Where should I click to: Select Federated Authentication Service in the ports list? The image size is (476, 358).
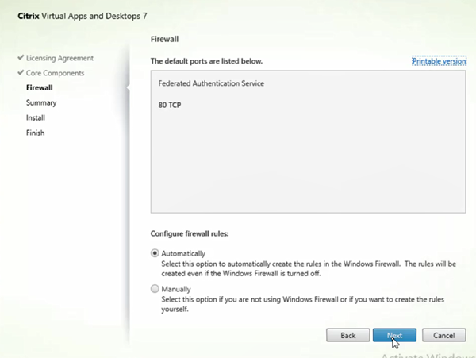click(x=211, y=83)
